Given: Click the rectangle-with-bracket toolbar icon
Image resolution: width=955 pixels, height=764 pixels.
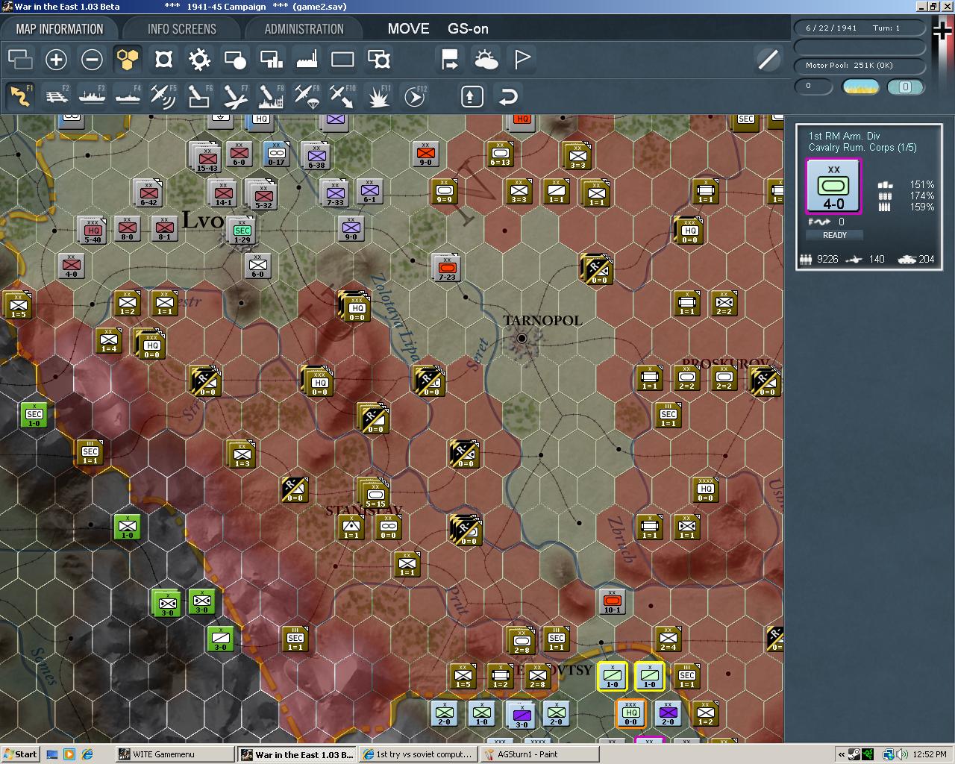Looking at the screenshot, I should (378, 60).
